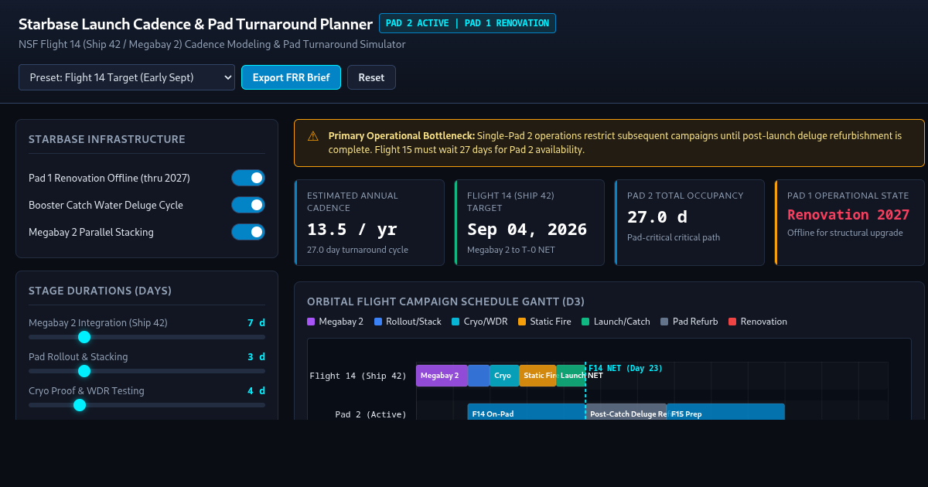
Task: Click the Stage Durations (Days) panel heading
Action: pyautogui.click(x=100, y=291)
